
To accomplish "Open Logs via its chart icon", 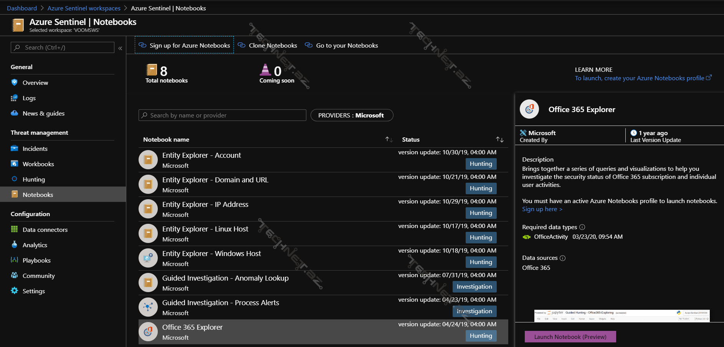I will (15, 98).
